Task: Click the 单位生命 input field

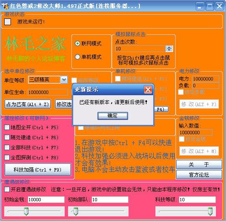Action: point(48,92)
